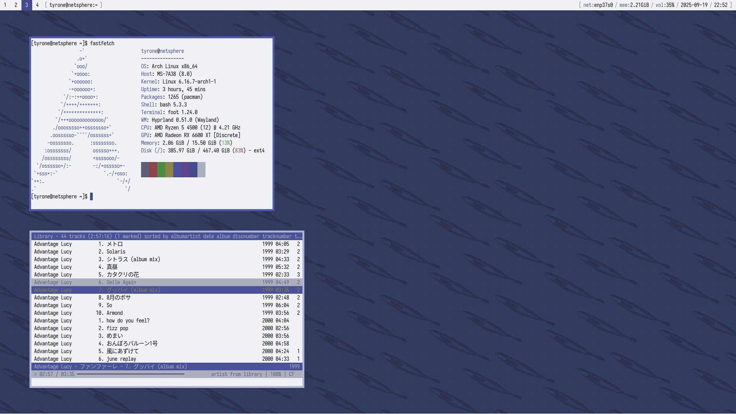Click the 22:52 clock in the bar

click(721, 5)
